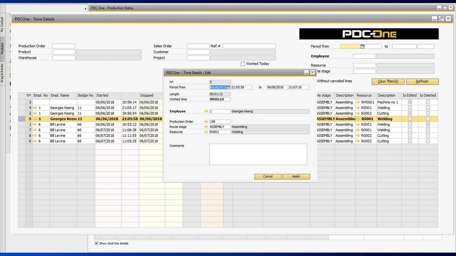456x256 pixels.
Task: Open link arrow for resource RM0001
Action: (358, 102)
